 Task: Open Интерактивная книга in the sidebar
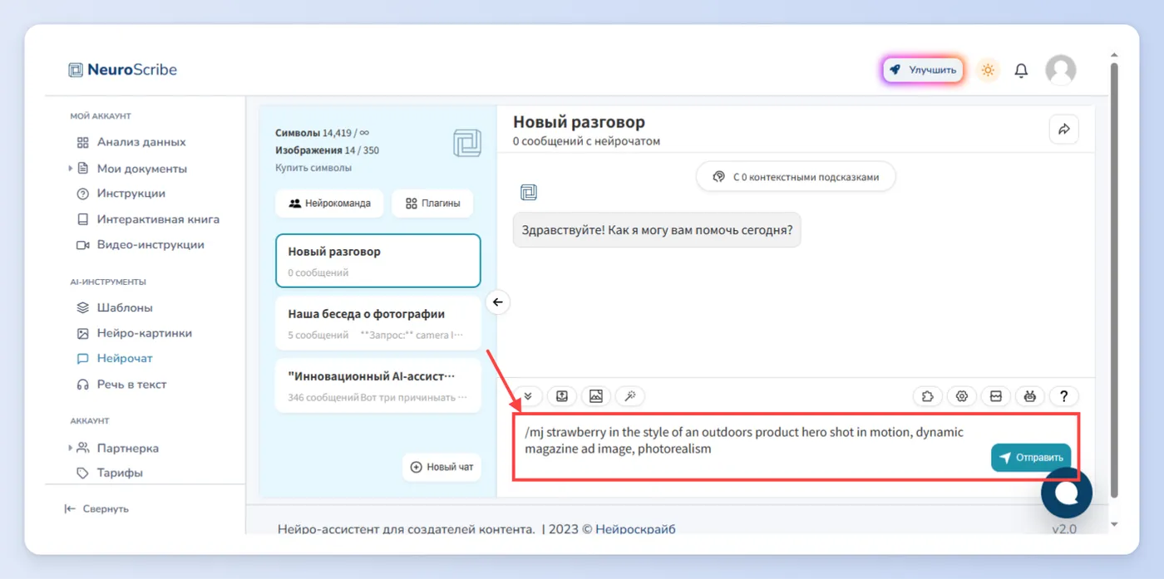coord(148,219)
